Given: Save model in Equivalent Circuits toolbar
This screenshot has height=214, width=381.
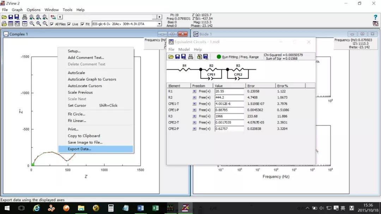Looking at the screenshot, I should pos(177,57).
